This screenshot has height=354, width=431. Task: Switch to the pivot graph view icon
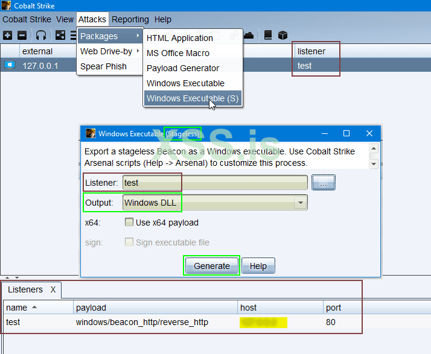point(60,35)
